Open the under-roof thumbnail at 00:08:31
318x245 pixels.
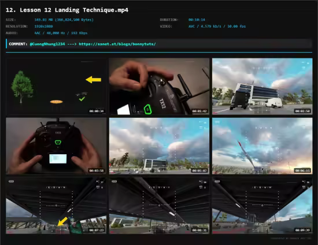pos(159,206)
